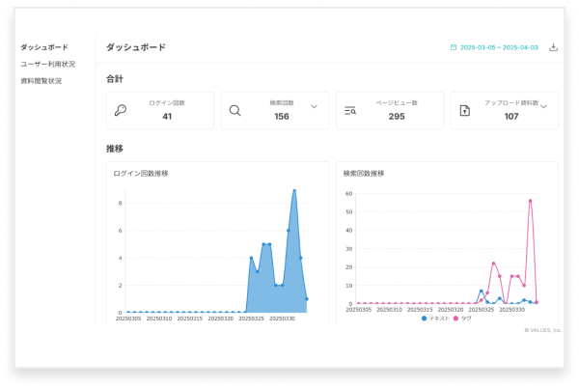The width and height of the screenshot is (579, 389).
Task: Click the 合計 section heading
Action: click(x=115, y=79)
